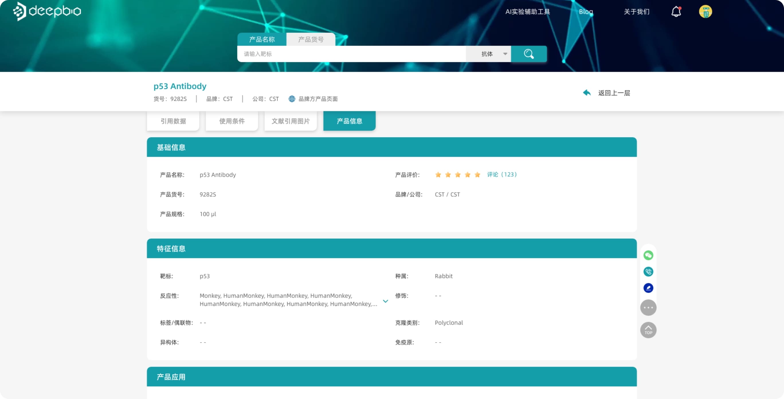The width and height of the screenshot is (784, 399).
Task: Click the 请输入靶标 search input field
Action: [350, 54]
